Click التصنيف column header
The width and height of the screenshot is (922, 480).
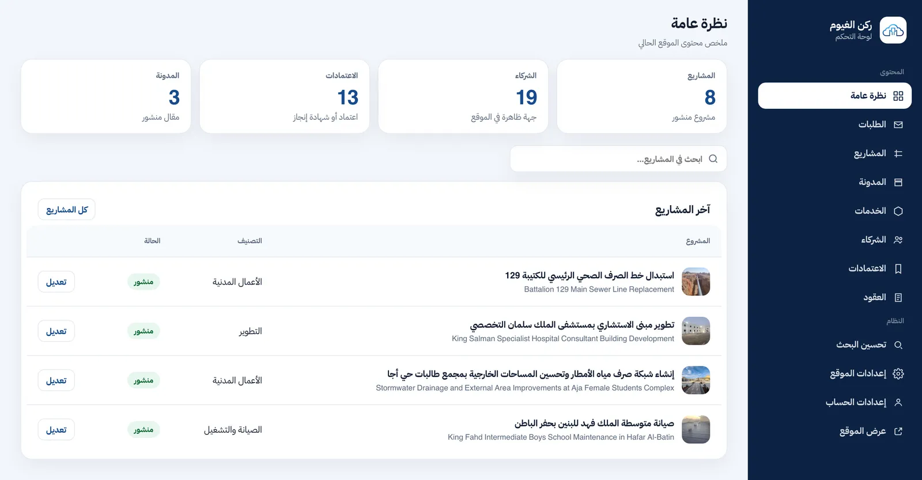(x=250, y=241)
